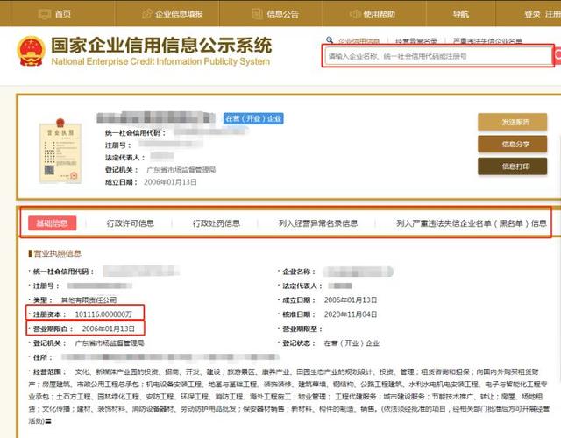561x438 pixels.
Task: Open 使用帮助 in top navigation
Action: pos(380,14)
